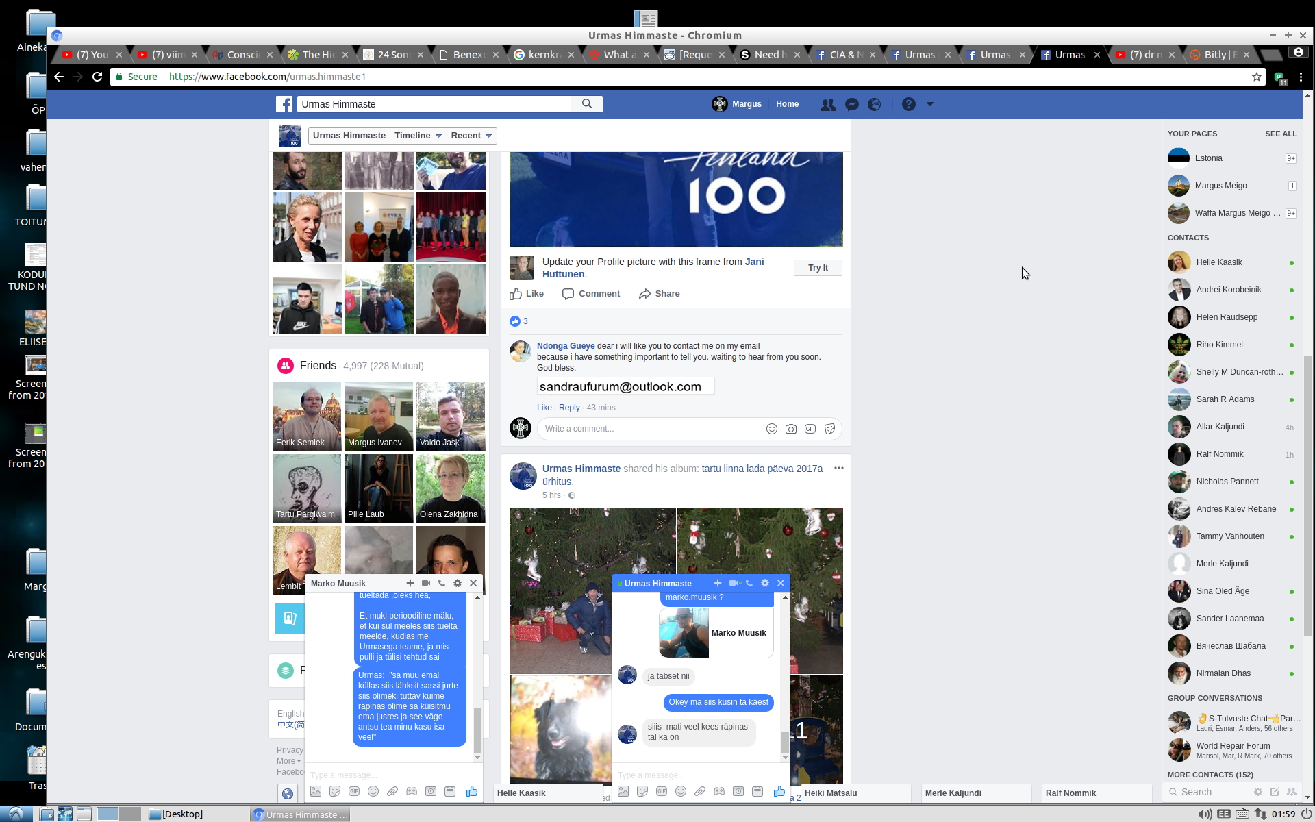1315x822 pixels.
Task: Add sticker icon in comment box
Action: point(829,429)
